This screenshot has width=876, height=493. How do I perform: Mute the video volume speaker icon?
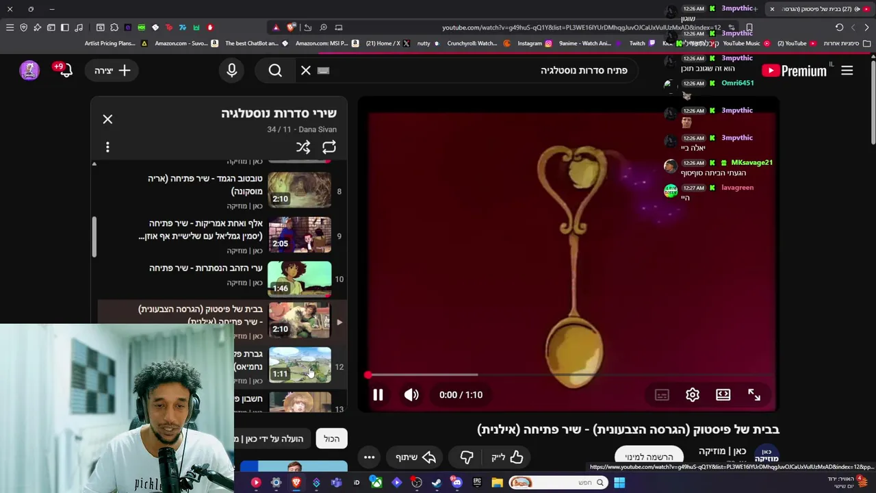click(411, 395)
